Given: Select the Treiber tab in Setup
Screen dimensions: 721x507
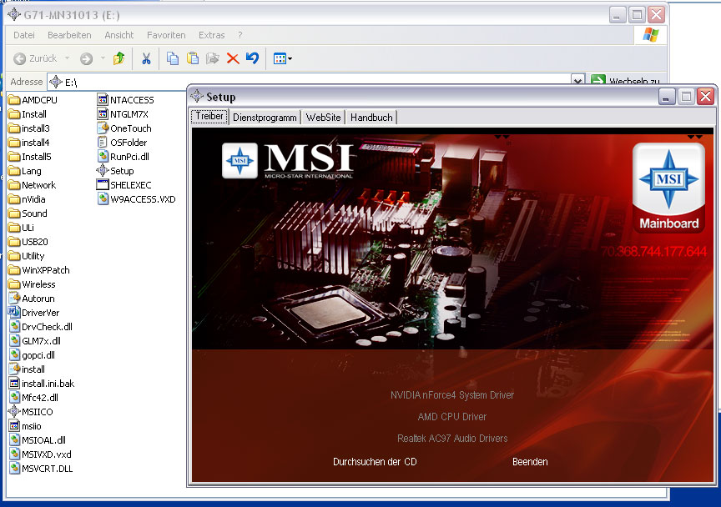Looking at the screenshot, I should click(209, 116).
